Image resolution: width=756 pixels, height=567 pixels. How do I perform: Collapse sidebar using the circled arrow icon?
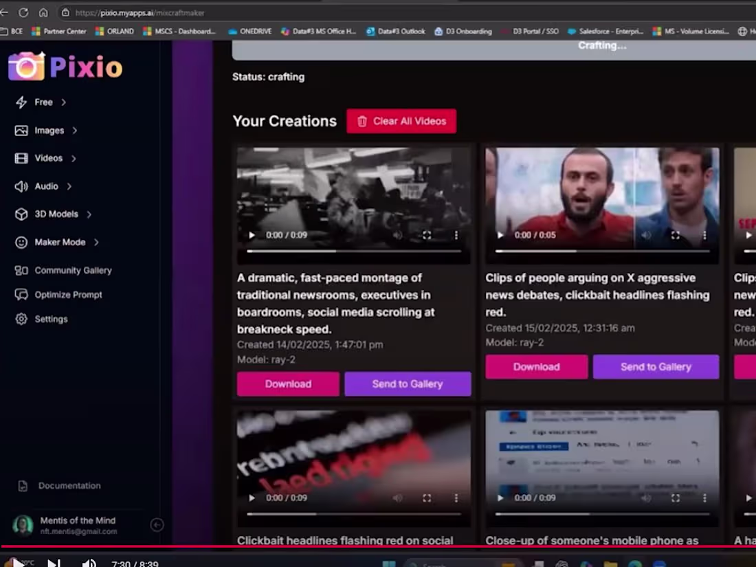[157, 524]
